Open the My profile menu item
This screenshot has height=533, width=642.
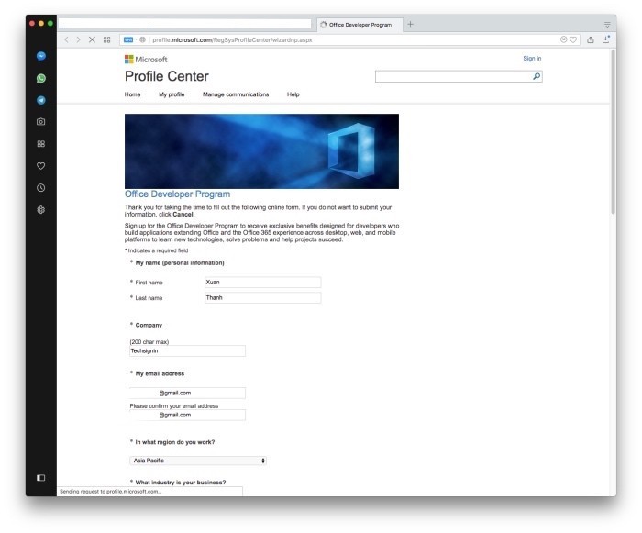pos(172,94)
